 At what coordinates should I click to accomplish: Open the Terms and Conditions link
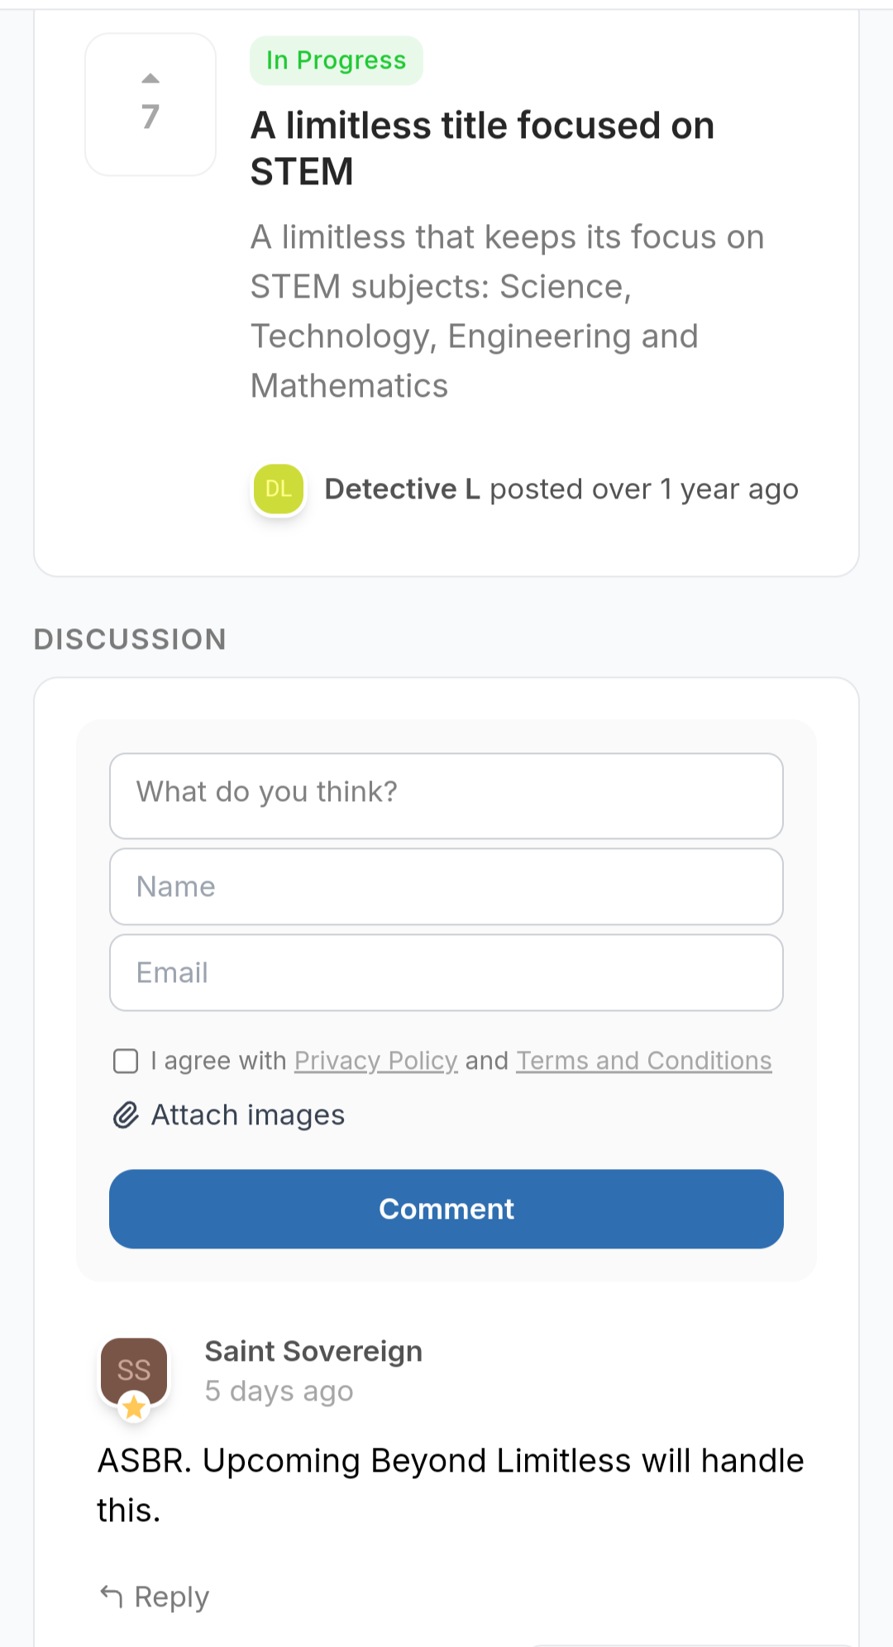[x=644, y=1061]
